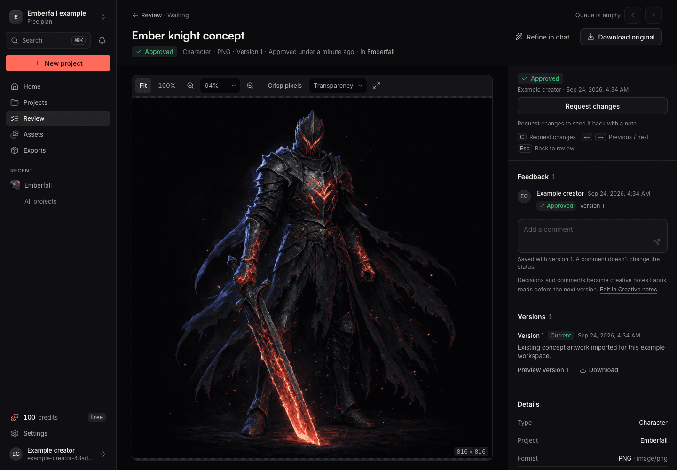Click Back to Review breadcrumb link
Screen dimensions: 677x470
click(147, 15)
